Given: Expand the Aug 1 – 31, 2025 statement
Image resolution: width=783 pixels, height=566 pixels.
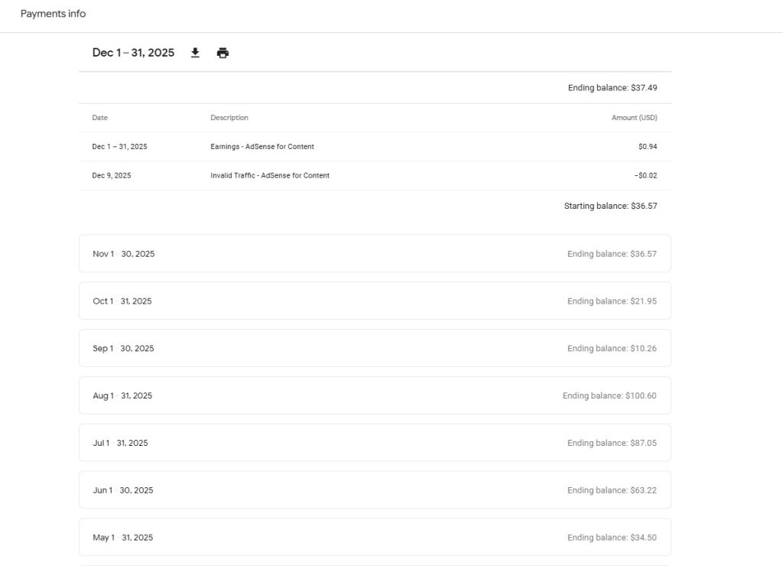Looking at the screenshot, I should (x=375, y=396).
